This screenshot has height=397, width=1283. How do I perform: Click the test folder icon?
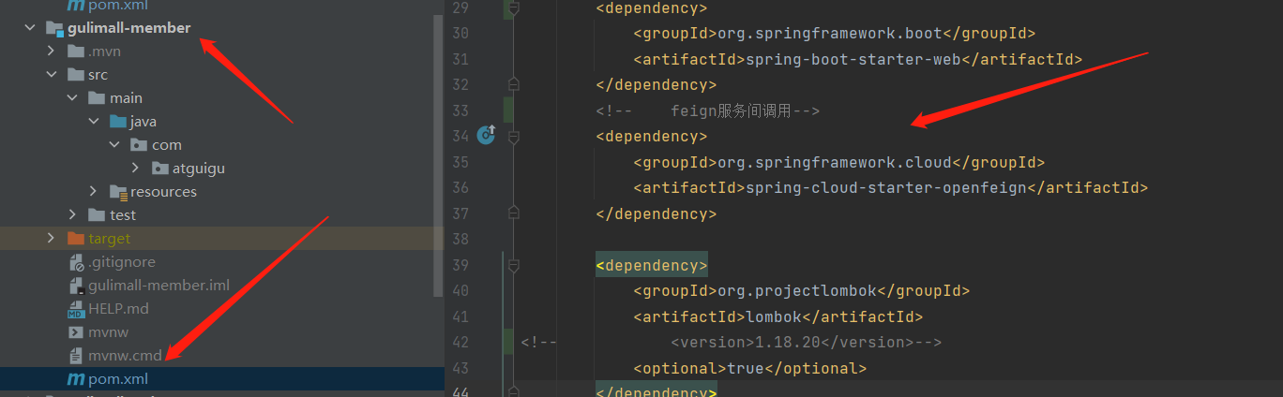97,215
